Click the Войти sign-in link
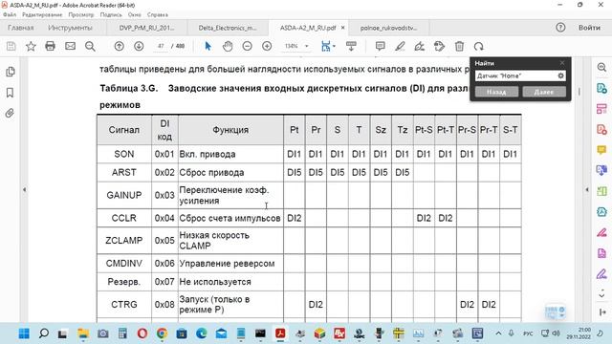The image size is (612, 344). pyautogui.click(x=589, y=28)
